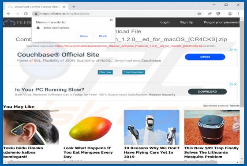Click the blue OPEN ad button

[x=205, y=57]
